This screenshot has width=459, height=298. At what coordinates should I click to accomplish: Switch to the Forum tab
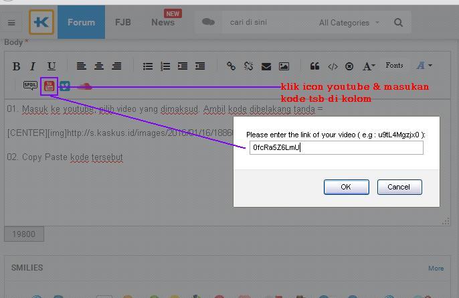pyautogui.click(x=81, y=22)
